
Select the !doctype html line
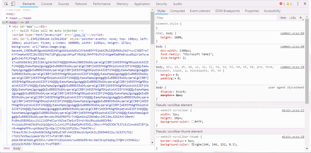click(18, 10)
